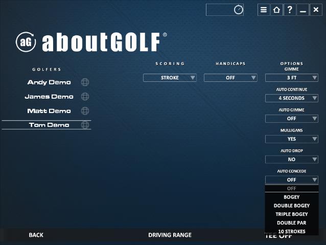Open the Gimme 3 FT dropdown
This screenshot has width=326, height=245.
point(291,78)
